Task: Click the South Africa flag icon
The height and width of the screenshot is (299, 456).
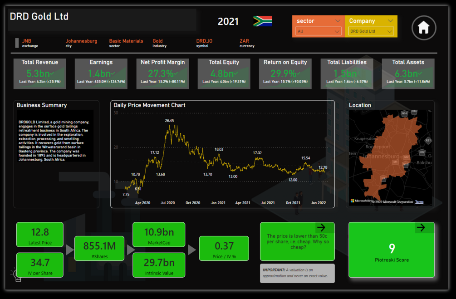Action: click(x=263, y=21)
